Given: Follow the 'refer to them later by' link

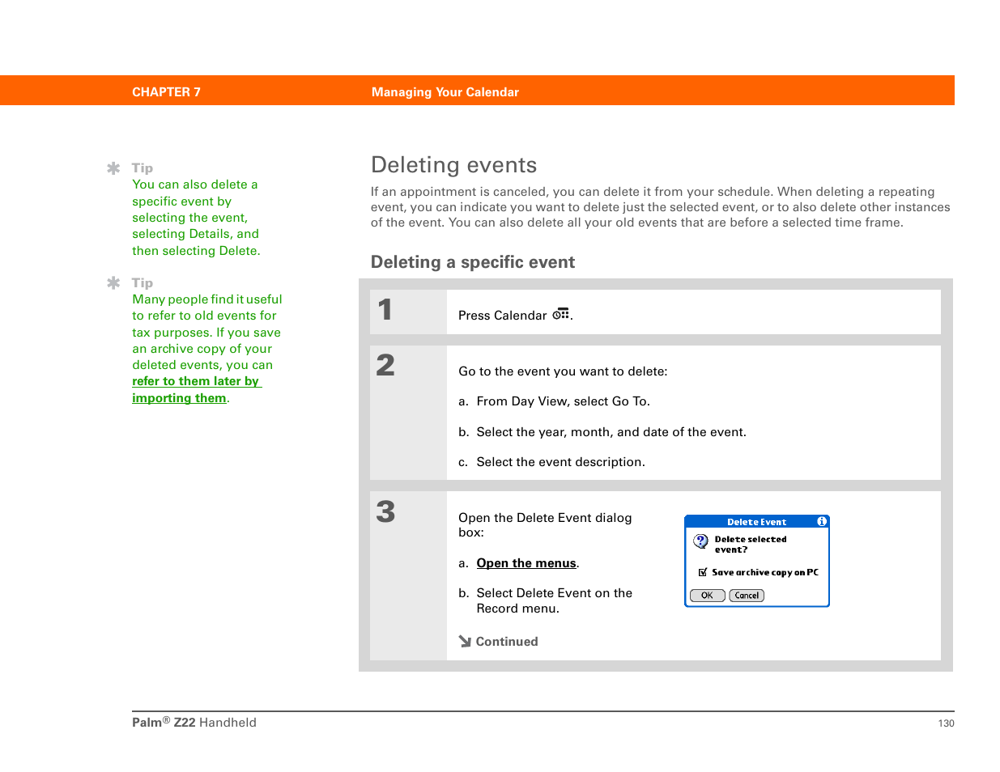Looking at the screenshot, I should [197, 381].
